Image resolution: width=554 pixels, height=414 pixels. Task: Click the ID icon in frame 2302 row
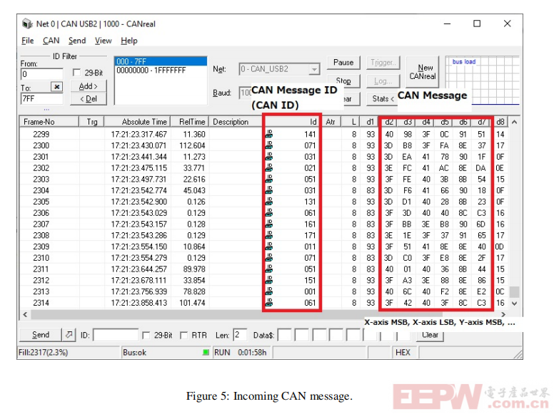tap(269, 167)
